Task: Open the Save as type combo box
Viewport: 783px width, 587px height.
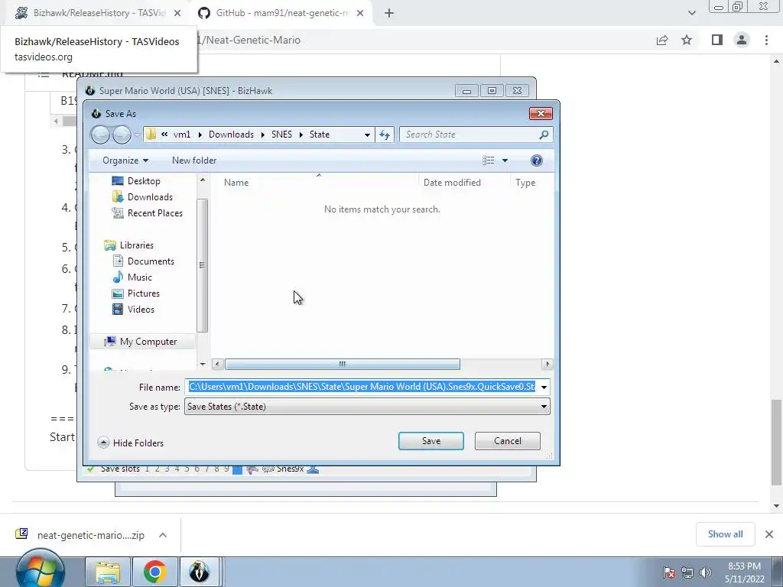Action: click(367, 407)
